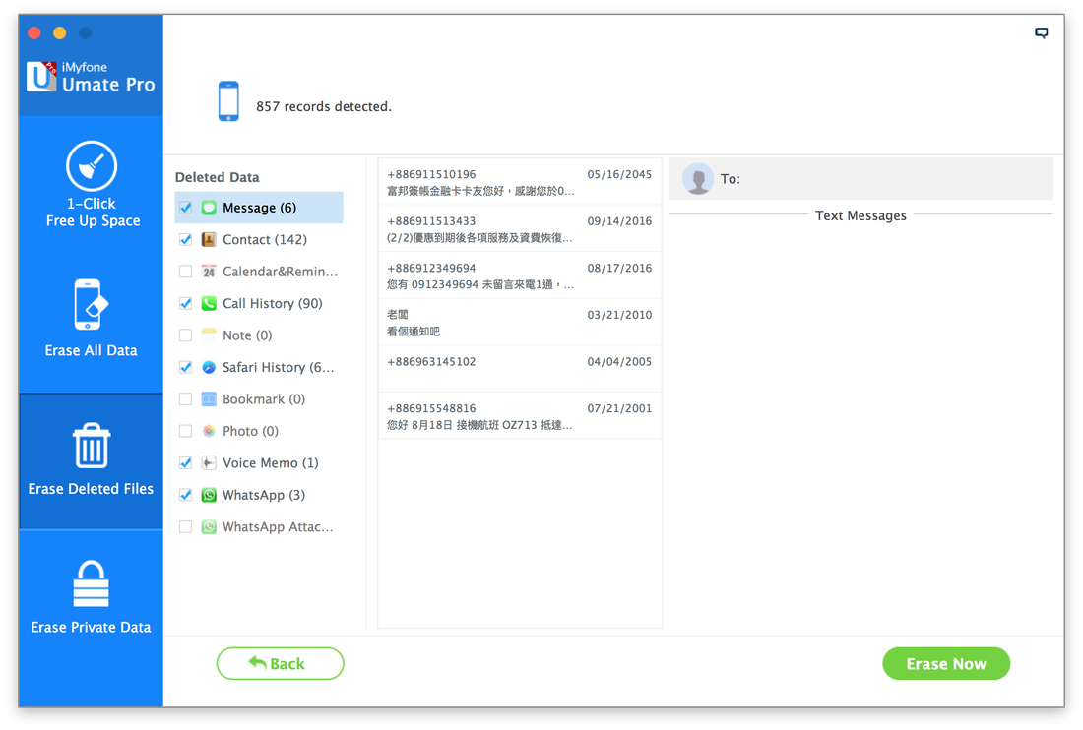
Task: Click the To: recipient field
Action: [x=861, y=179]
